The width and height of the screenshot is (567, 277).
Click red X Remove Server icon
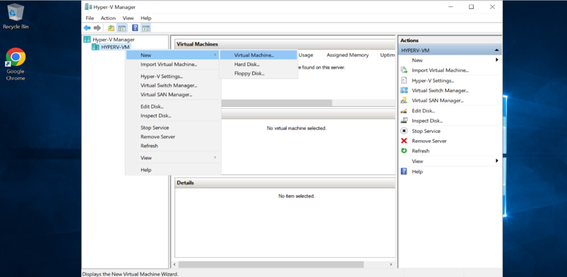[404, 141]
